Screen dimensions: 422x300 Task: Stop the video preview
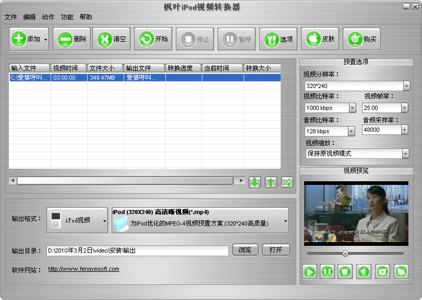[x=345, y=272]
